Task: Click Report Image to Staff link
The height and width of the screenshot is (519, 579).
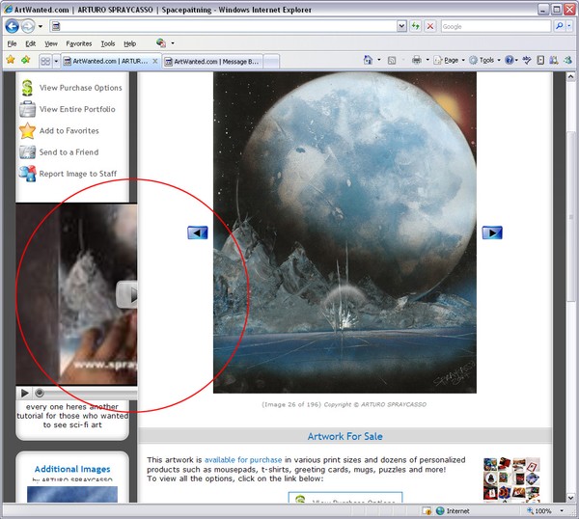Action: tap(78, 174)
